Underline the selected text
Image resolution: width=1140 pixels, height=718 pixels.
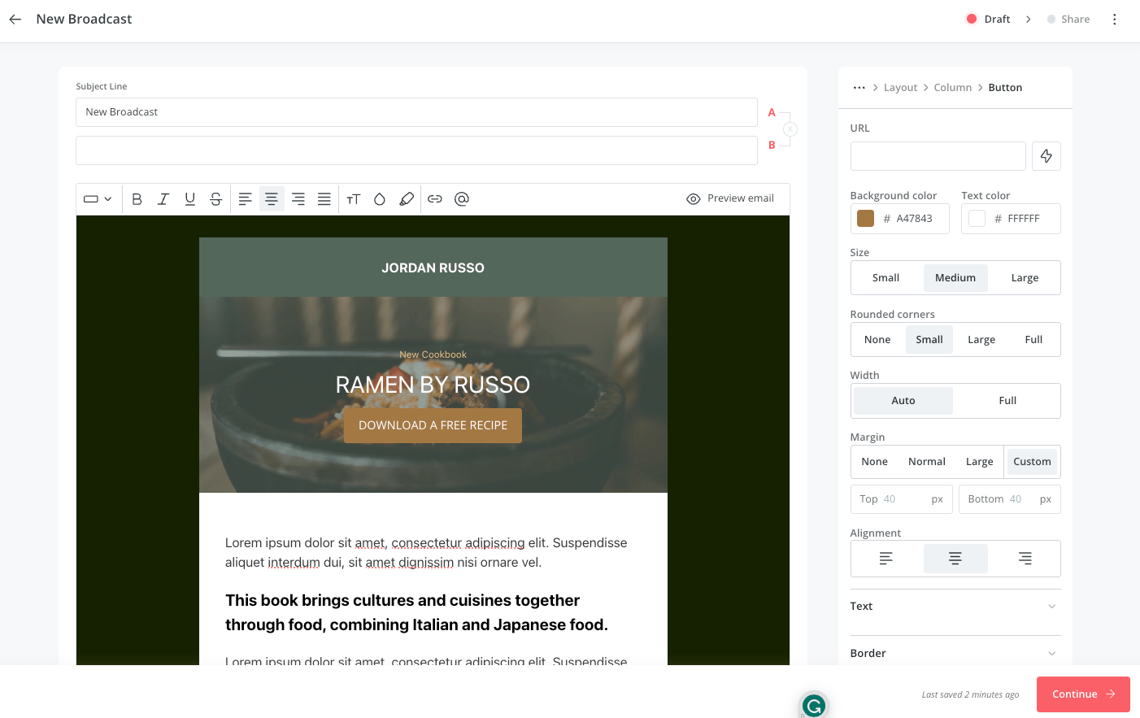189,198
